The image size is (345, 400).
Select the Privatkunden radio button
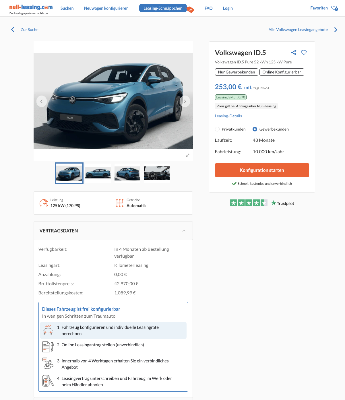tap(217, 129)
